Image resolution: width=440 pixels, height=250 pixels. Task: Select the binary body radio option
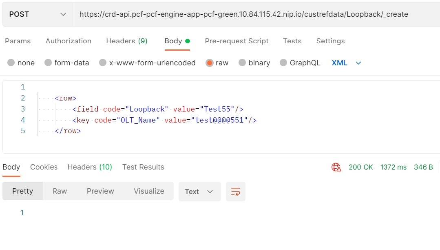242,63
